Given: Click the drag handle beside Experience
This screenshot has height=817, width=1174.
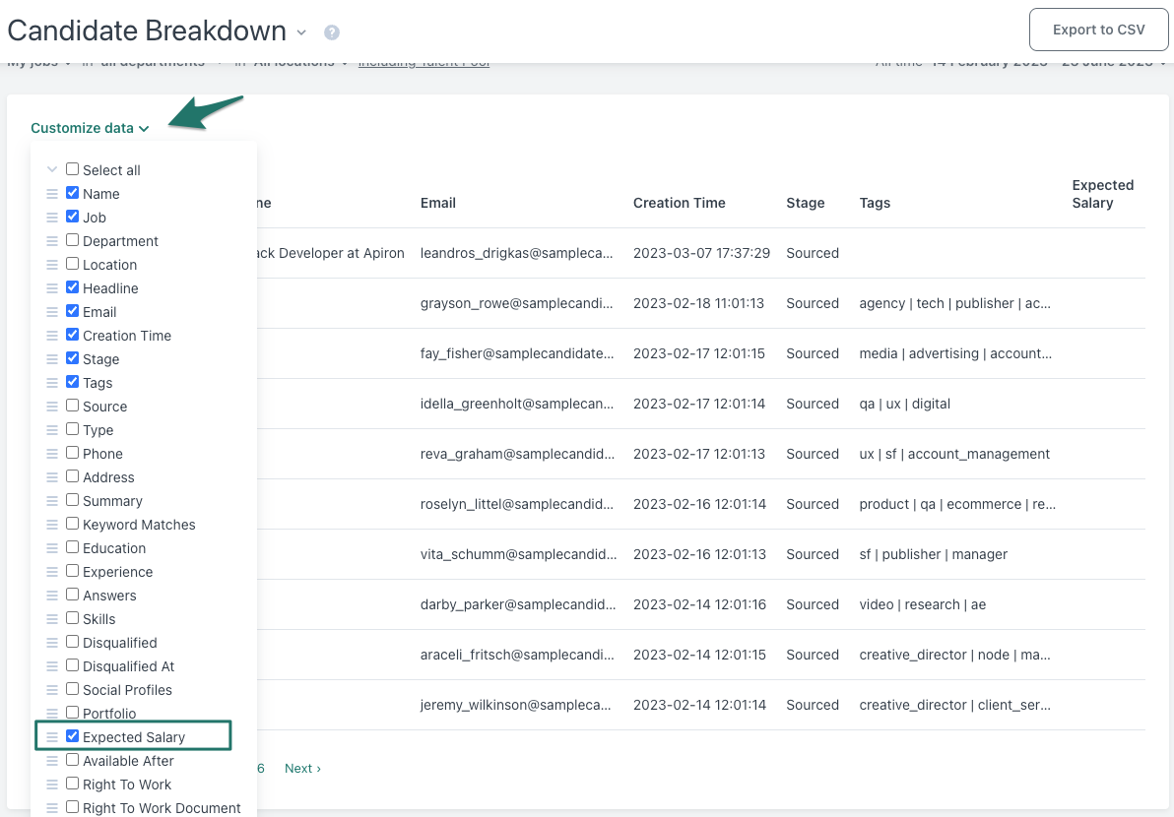Looking at the screenshot, I should 52,572.
